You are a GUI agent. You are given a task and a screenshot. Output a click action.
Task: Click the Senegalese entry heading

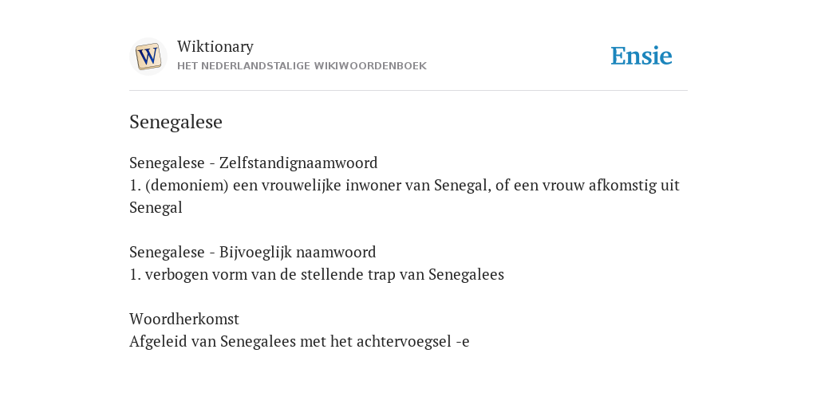[x=176, y=122]
